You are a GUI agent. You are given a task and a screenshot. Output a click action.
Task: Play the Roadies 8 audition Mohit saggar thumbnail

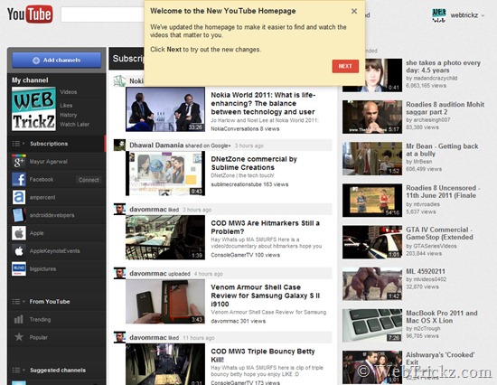372,117
